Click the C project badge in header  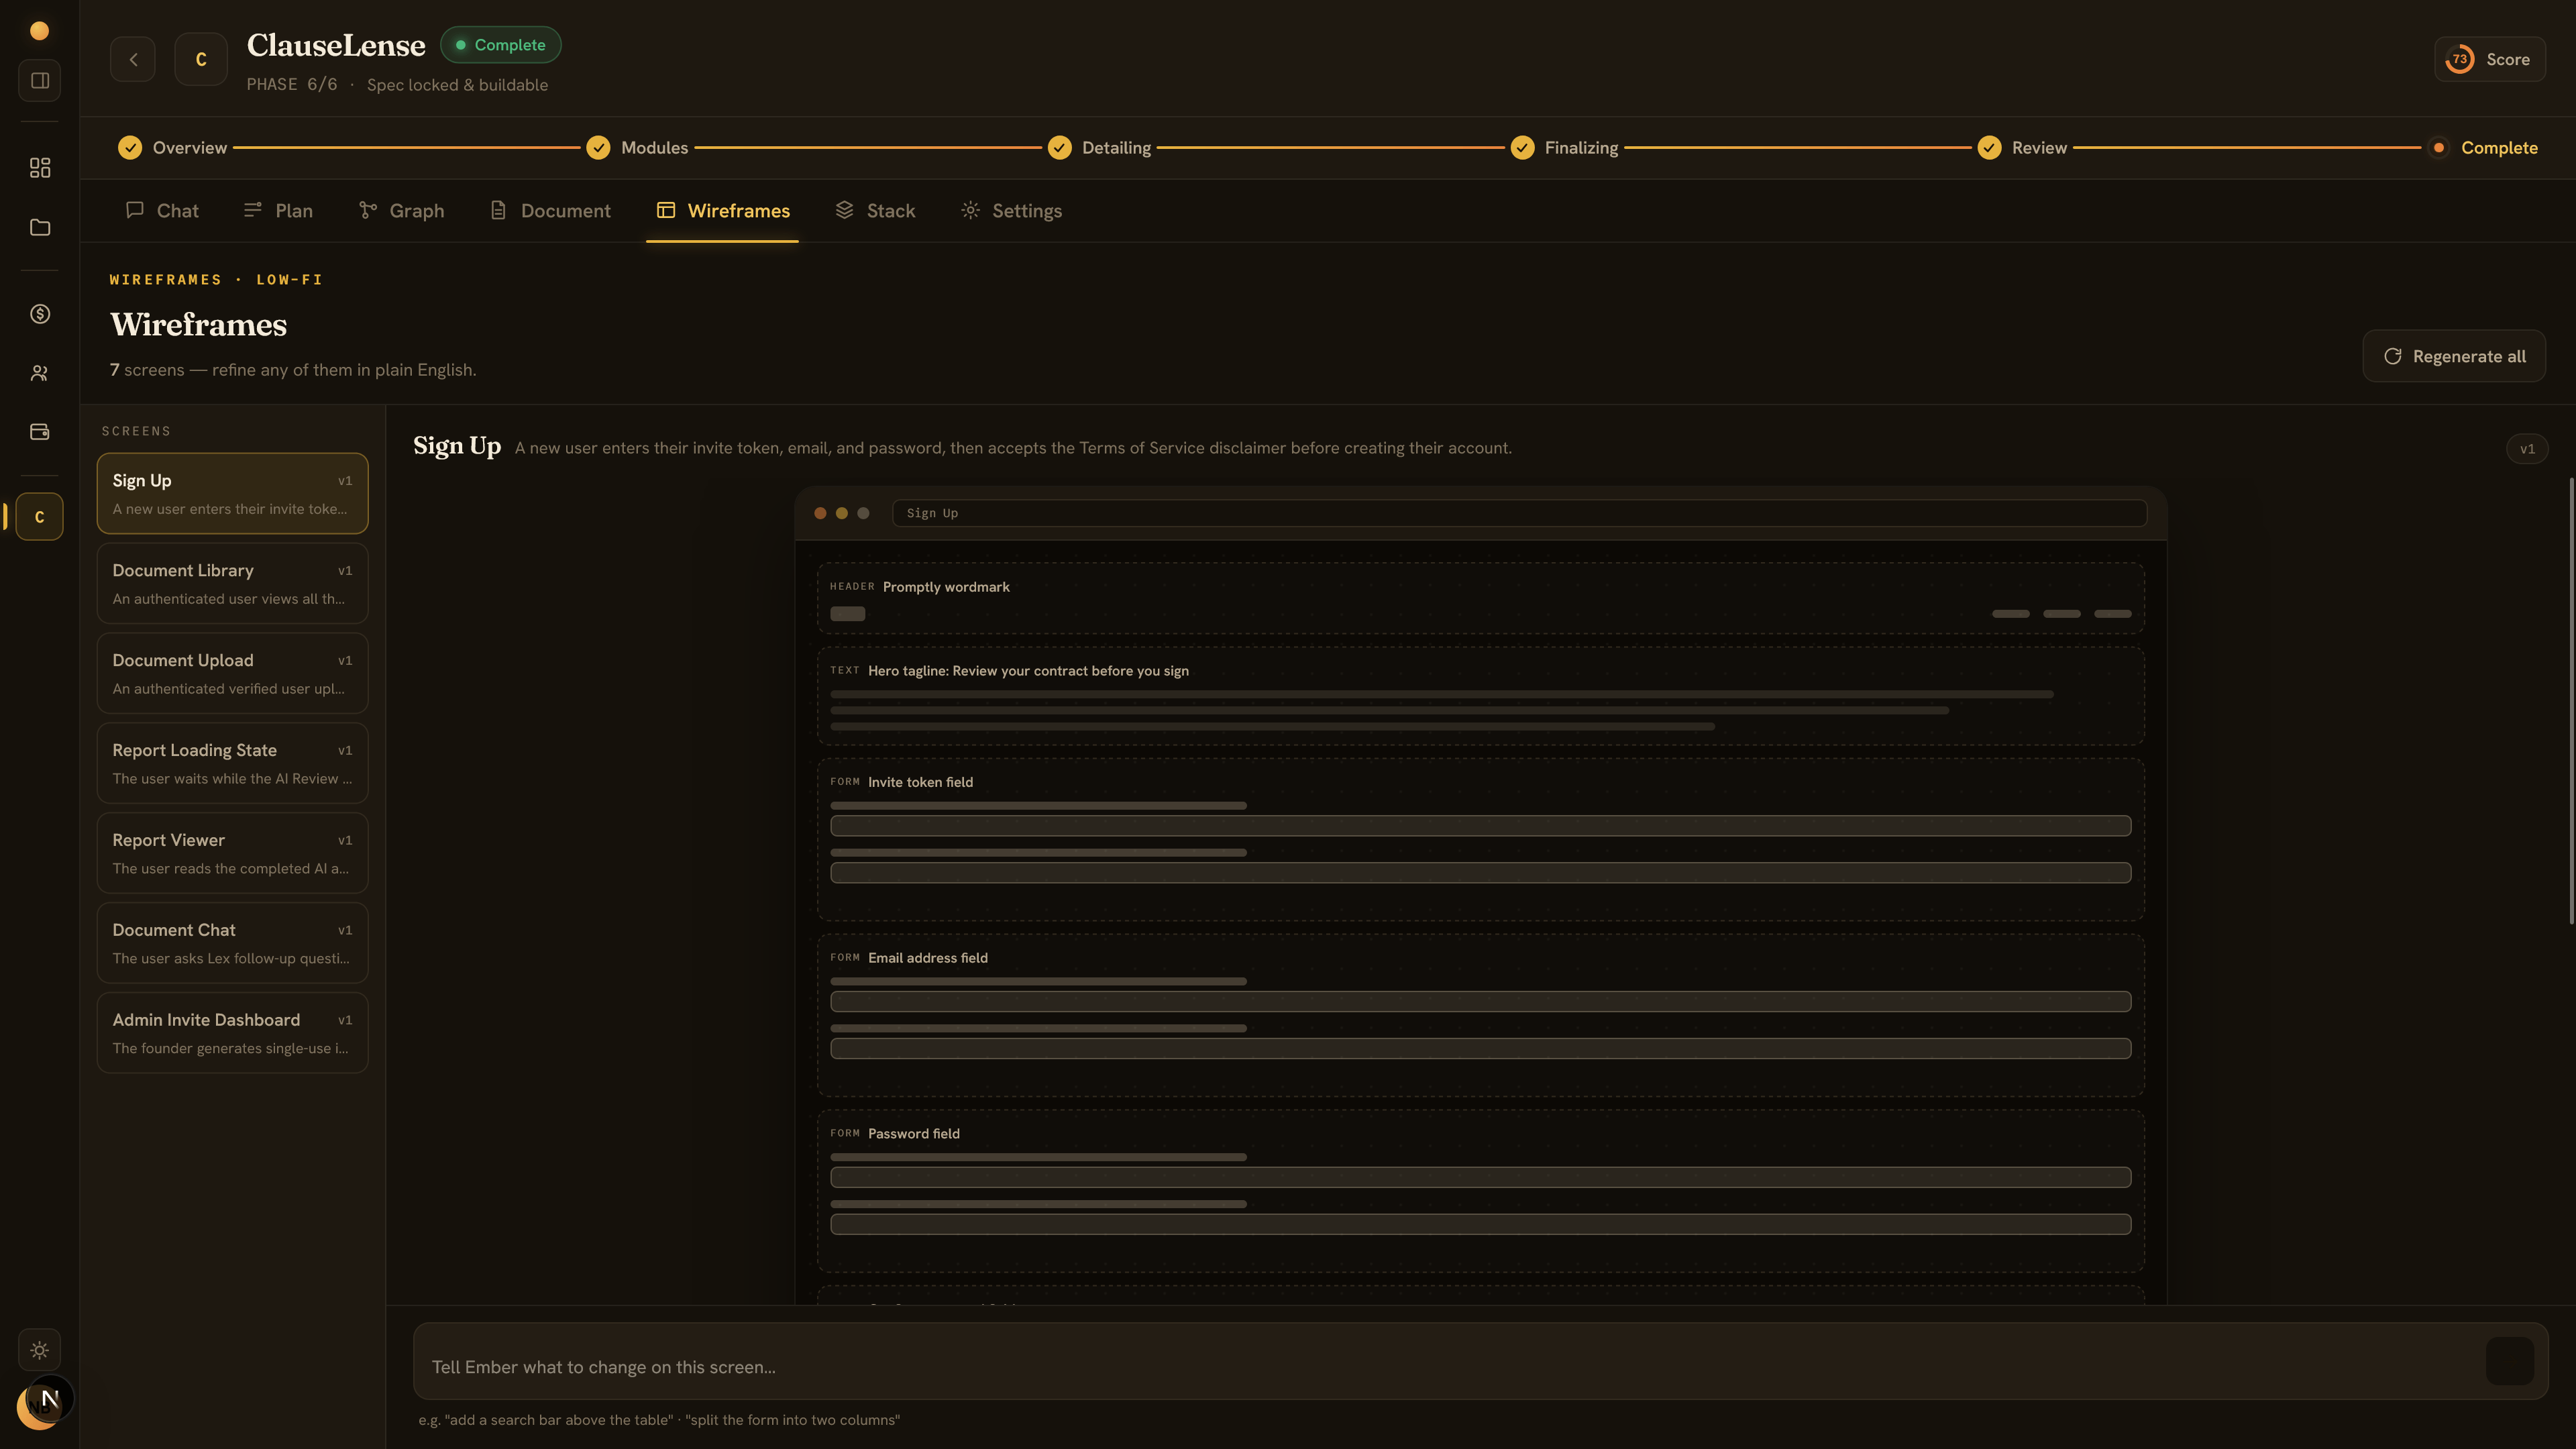click(x=201, y=60)
